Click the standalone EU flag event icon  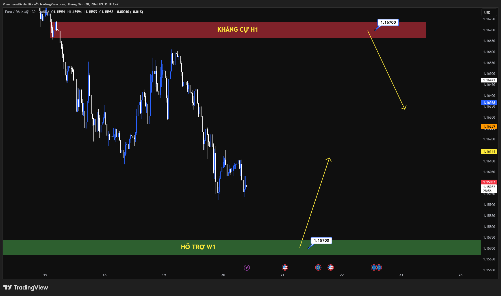click(318, 267)
